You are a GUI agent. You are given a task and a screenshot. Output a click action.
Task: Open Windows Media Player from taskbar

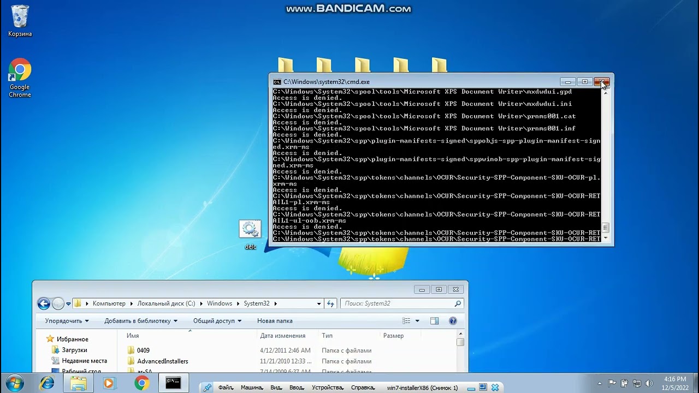pos(109,383)
